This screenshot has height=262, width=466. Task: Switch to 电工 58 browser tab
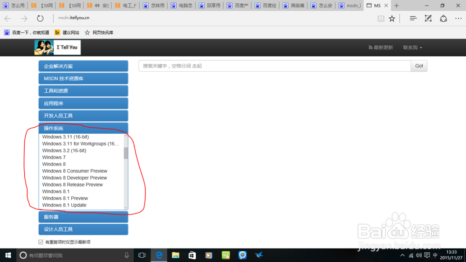pos(125,5)
